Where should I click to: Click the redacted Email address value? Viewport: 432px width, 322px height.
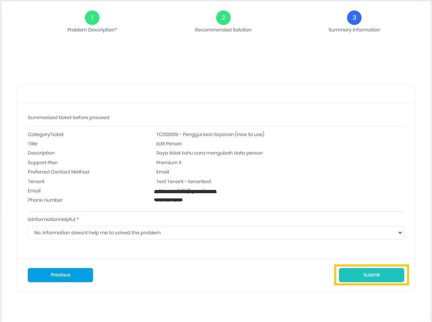[x=186, y=191]
